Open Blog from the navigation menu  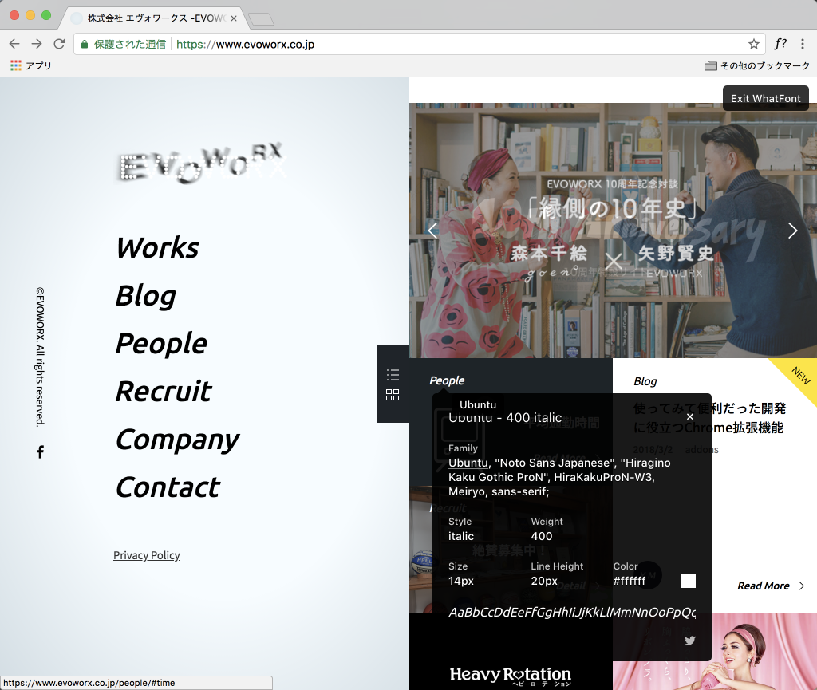point(146,296)
